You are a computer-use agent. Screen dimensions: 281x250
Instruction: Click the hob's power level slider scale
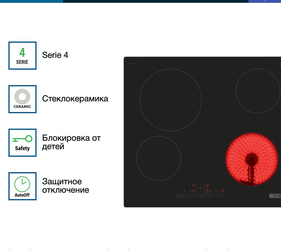click(x=200, y=196)
